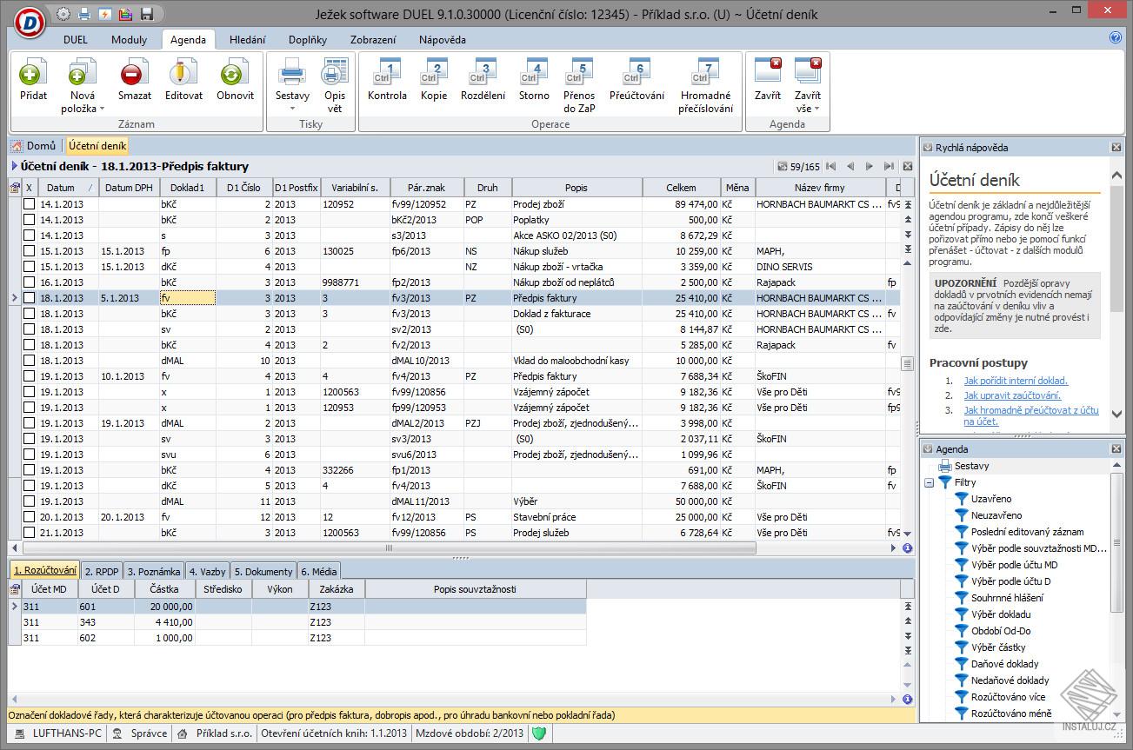1133x750 pixels.
Task: Click the Smazat delete icon
Action: pos(134,75)
